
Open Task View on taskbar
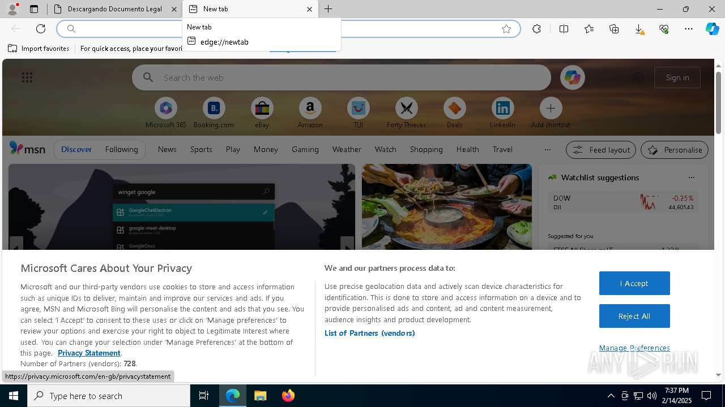(x=204, y=396)
